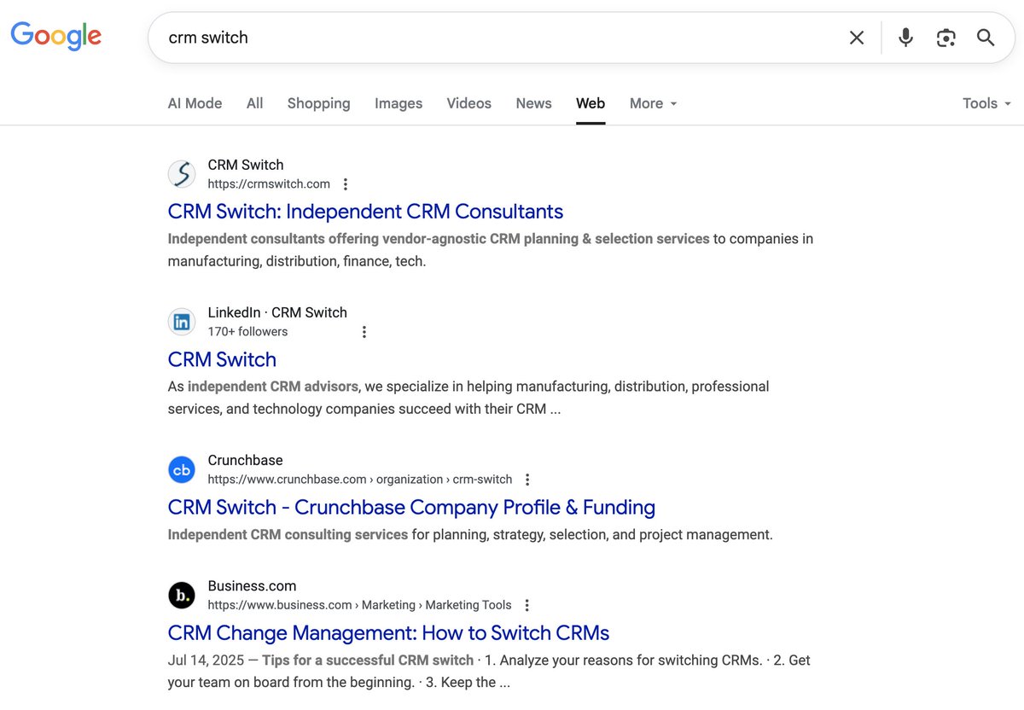Select the AI Mode tab
The height and width of the screenshot is (710, 1024).
pyautogui.click(x=194, y=103)
